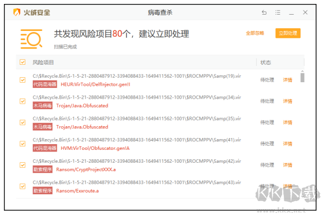Click 待处理 status for Samp(42).vir
321x214 pixels.
(x=267, y=165)
